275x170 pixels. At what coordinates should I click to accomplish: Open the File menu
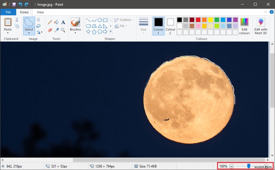[x=8, y=12]
